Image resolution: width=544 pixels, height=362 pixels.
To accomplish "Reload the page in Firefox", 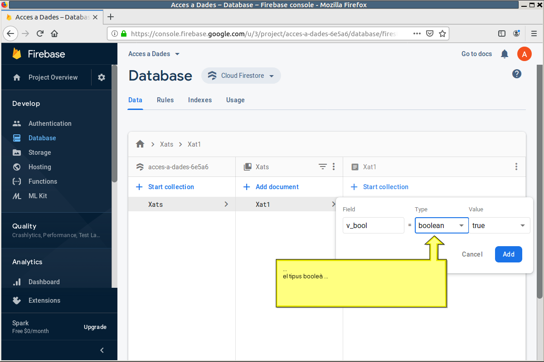I will click(x=40, y=33).
